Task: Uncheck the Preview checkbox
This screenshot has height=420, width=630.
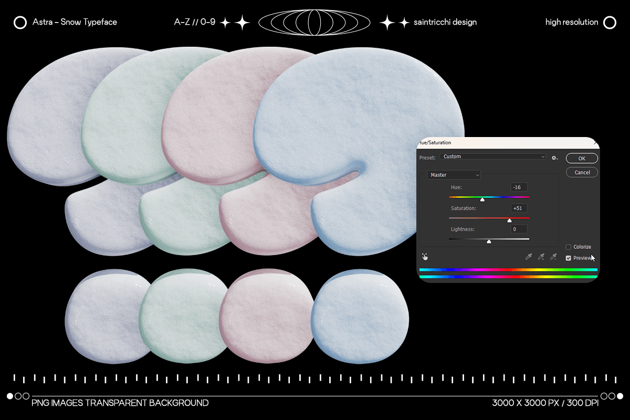Action: point(569,258)
